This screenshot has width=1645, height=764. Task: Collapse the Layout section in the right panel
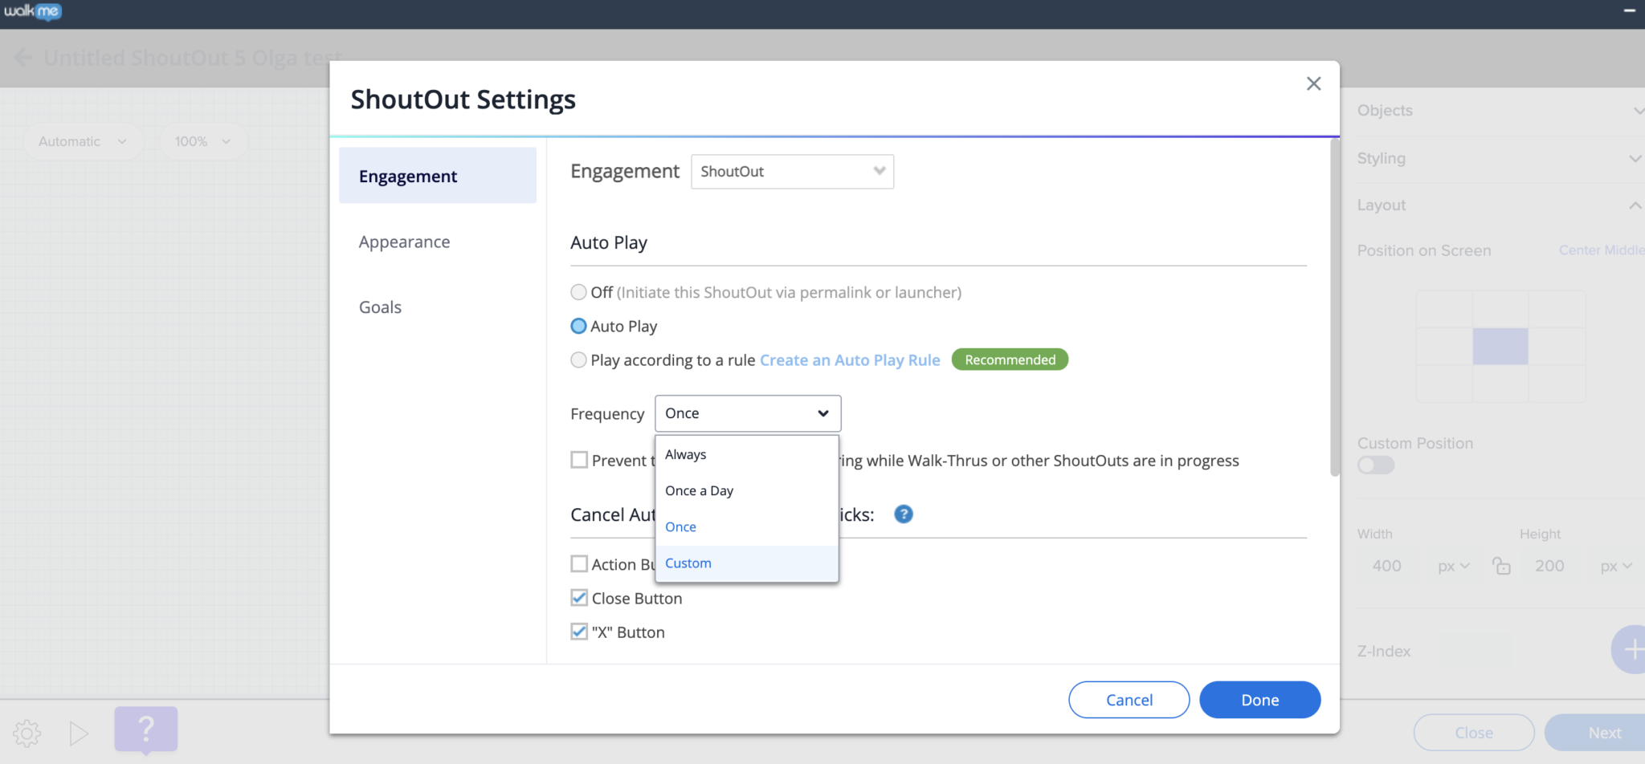[x=1635, y=205]
